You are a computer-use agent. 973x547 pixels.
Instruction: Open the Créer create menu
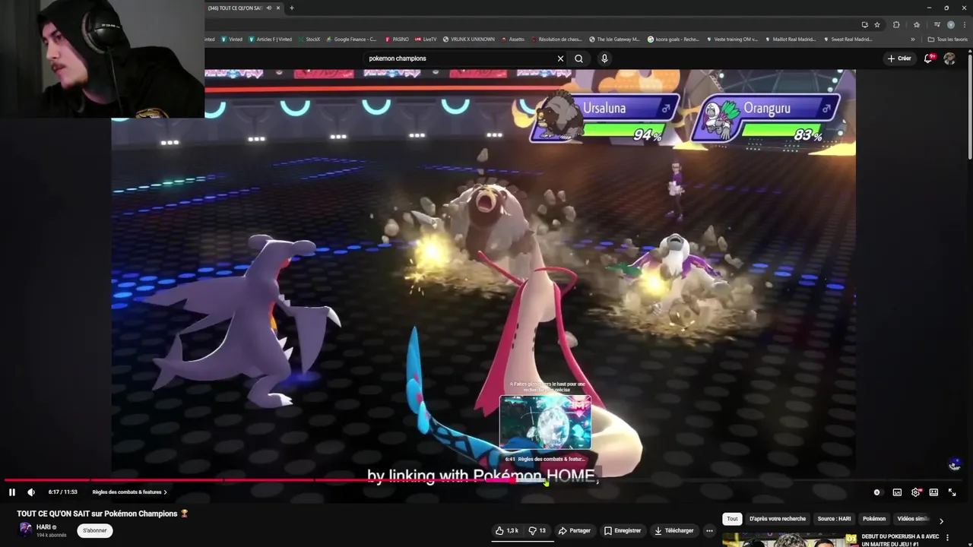[x=899, y=58]
